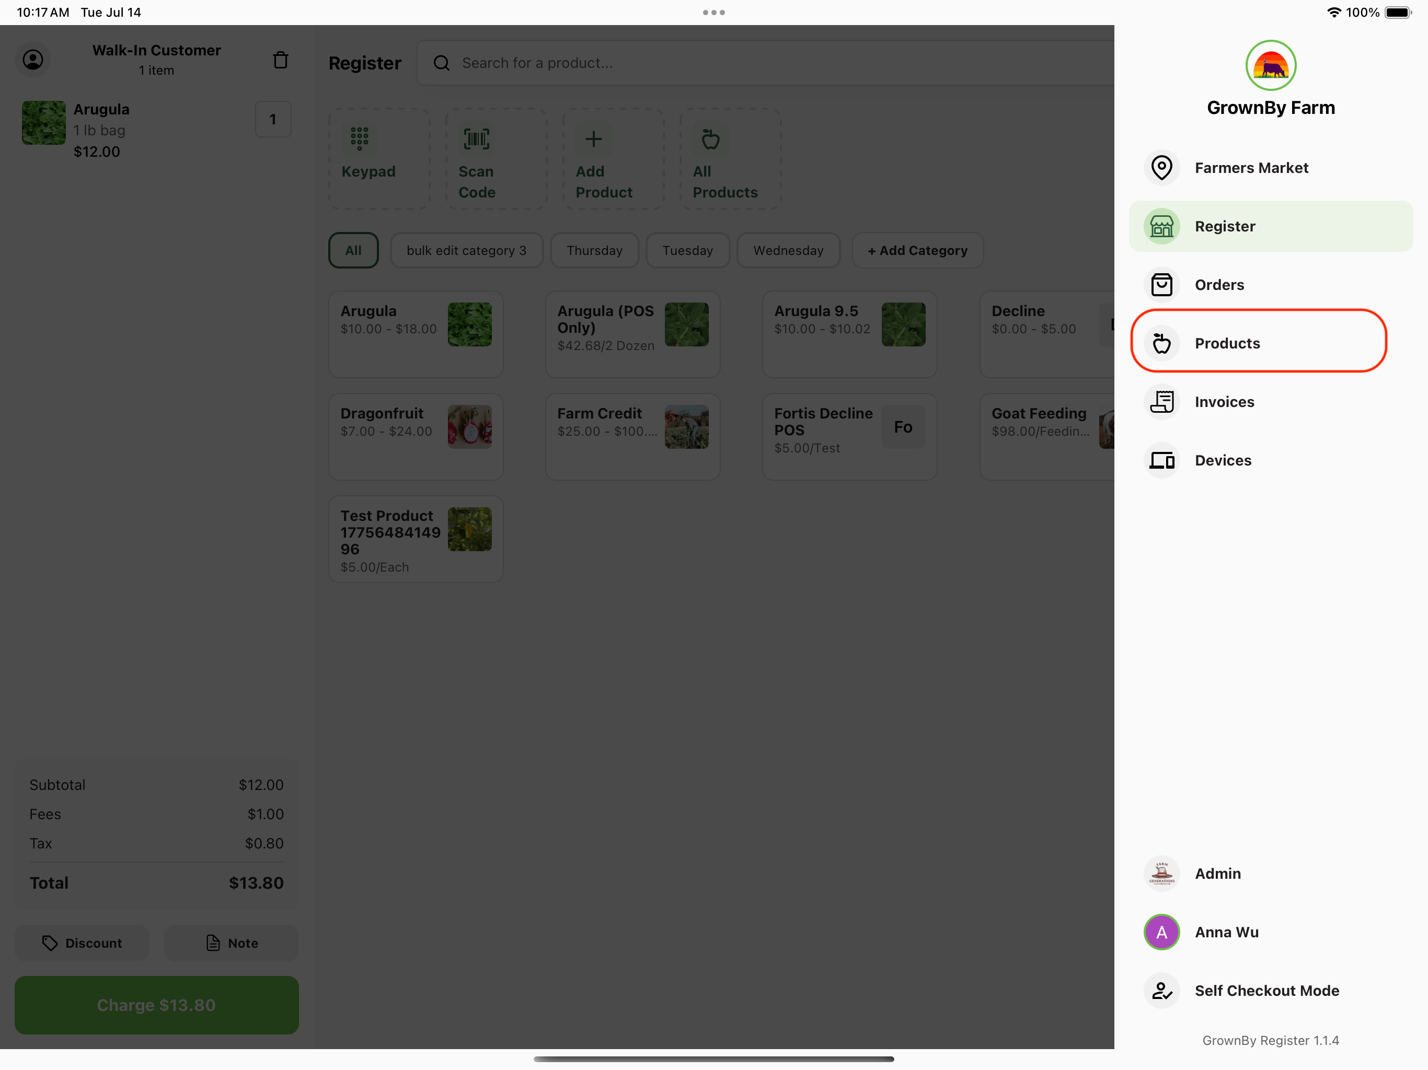Open Test Product 1775648414996 card
This screenshot has height=1070, width=1428.
(x=416, y=540)
